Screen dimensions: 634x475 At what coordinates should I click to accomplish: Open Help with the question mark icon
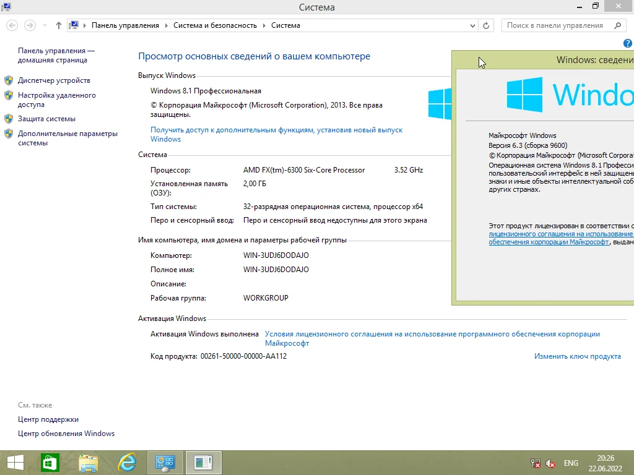click(628, 43)
